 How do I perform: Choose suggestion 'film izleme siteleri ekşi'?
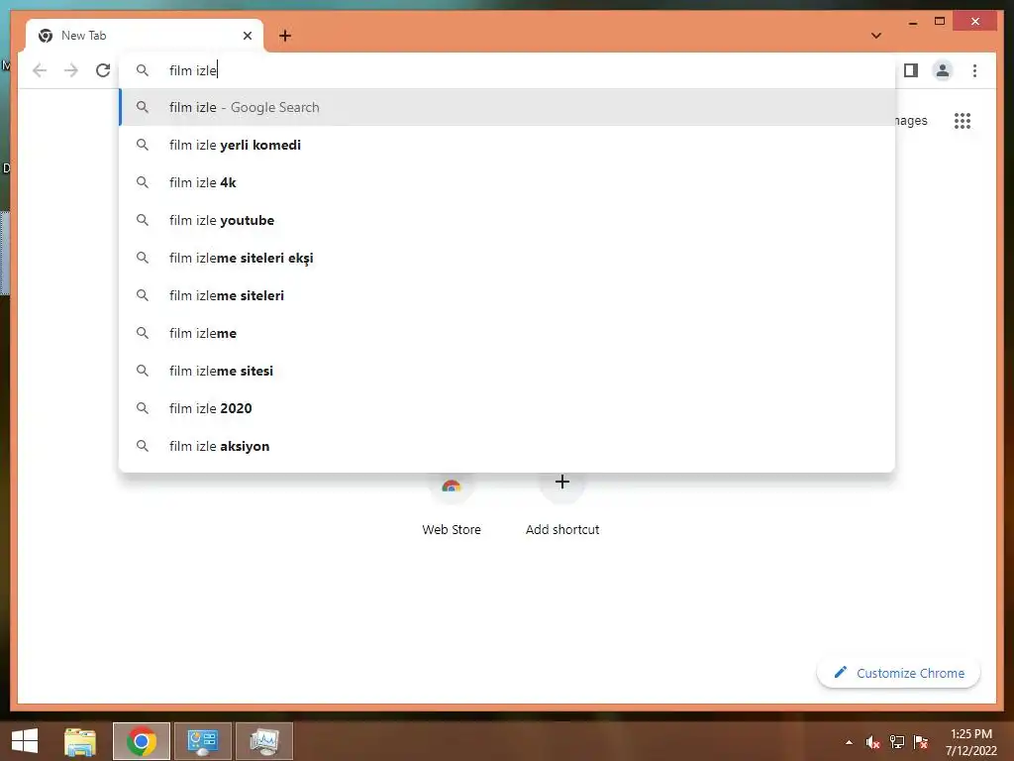508,258
